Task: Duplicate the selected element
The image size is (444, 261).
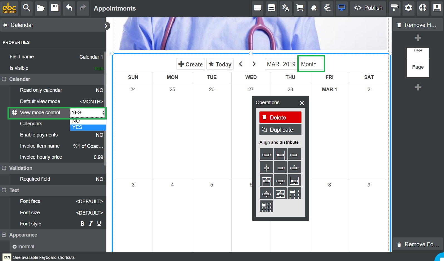Action: click(x=280, y=130)
